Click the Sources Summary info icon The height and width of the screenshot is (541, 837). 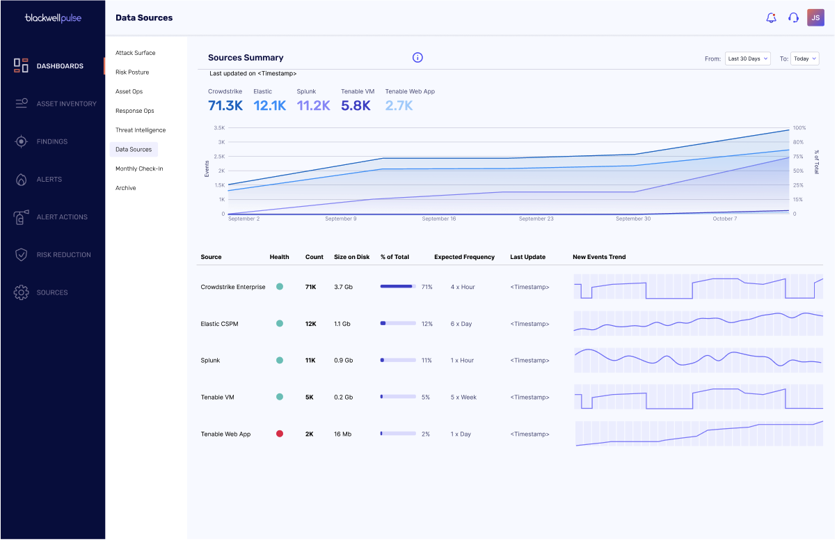click(417, 58)
